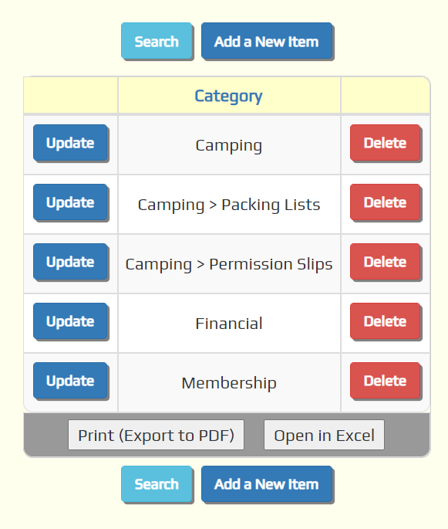Delete the Camping category

[x=385, y=143]
